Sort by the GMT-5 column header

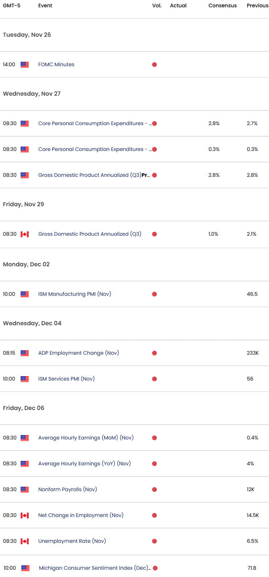tap(11, 5)
